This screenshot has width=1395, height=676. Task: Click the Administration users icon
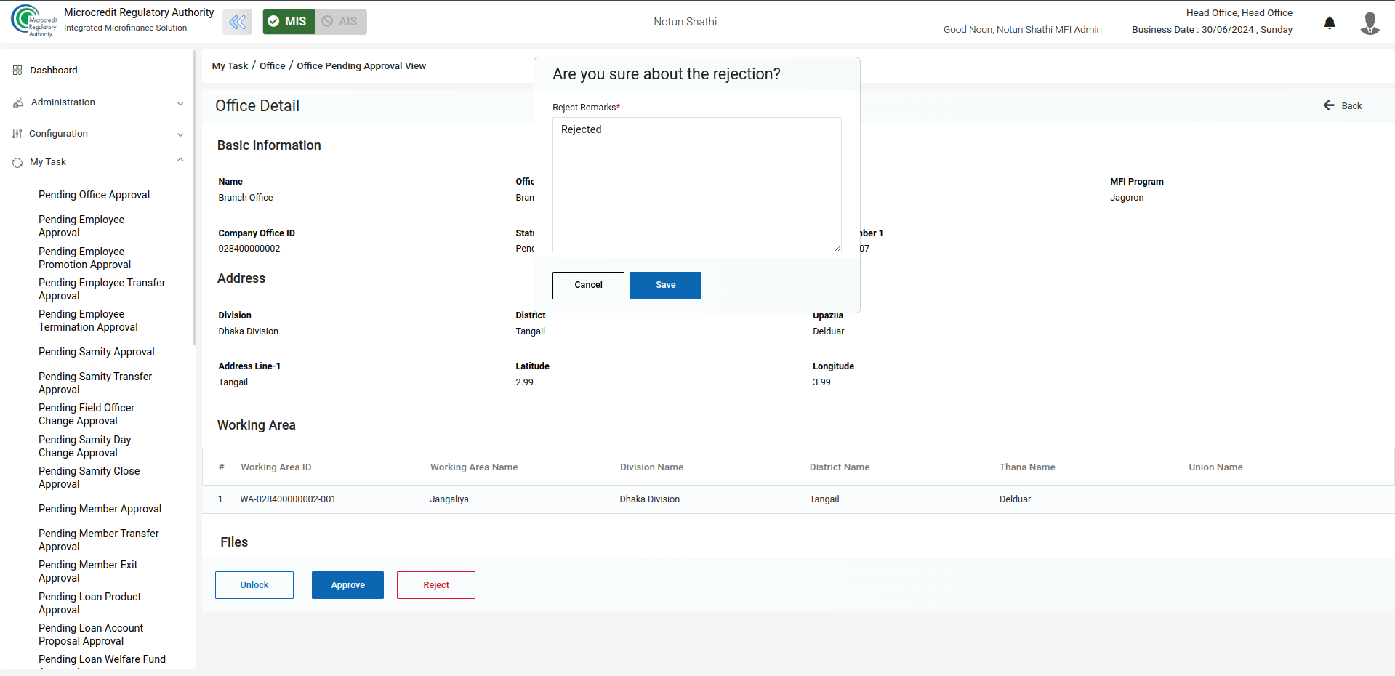[x=17, y=102]
